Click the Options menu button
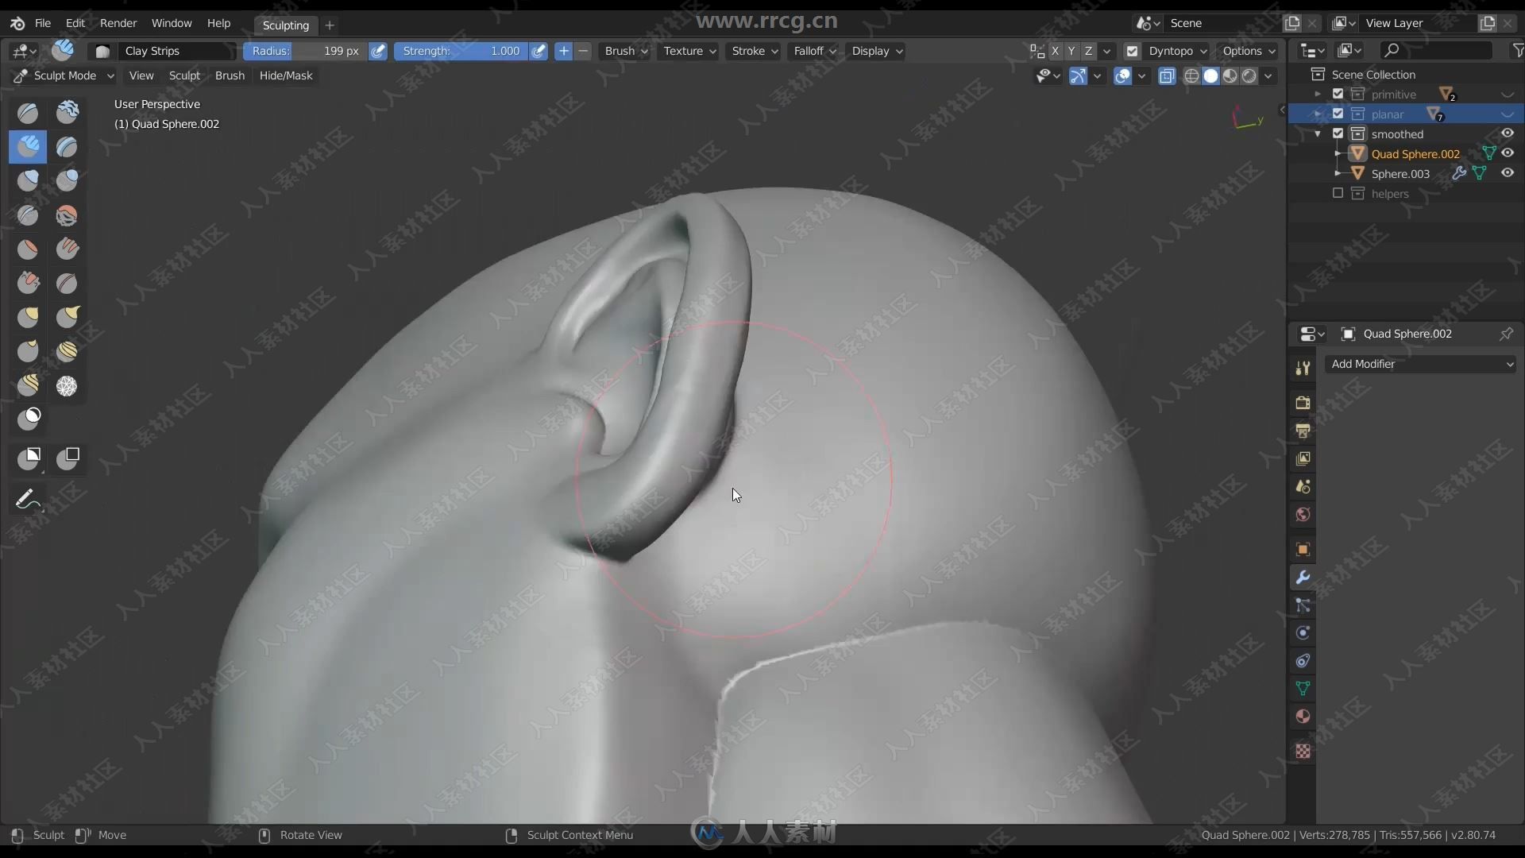Image resolution: width=1525 pixels, height=858 pixels. [1248, 50]
